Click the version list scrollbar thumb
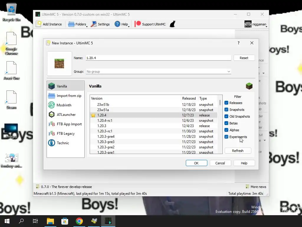This screenshot has width=302, height=227. coord(220,103)
